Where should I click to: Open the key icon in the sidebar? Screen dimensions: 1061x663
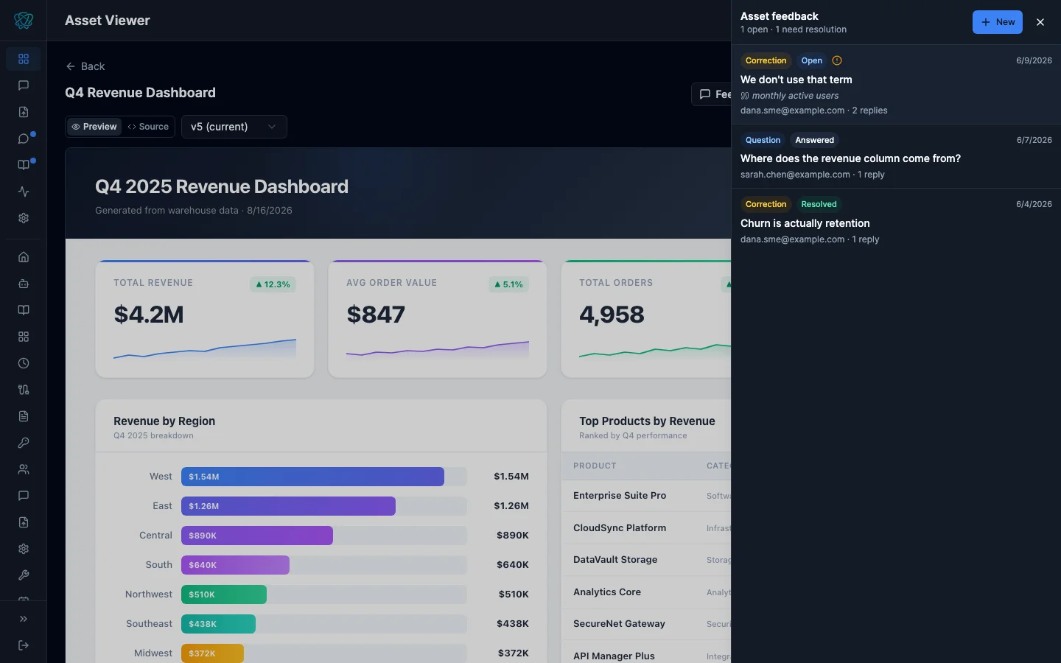(24, 443)
